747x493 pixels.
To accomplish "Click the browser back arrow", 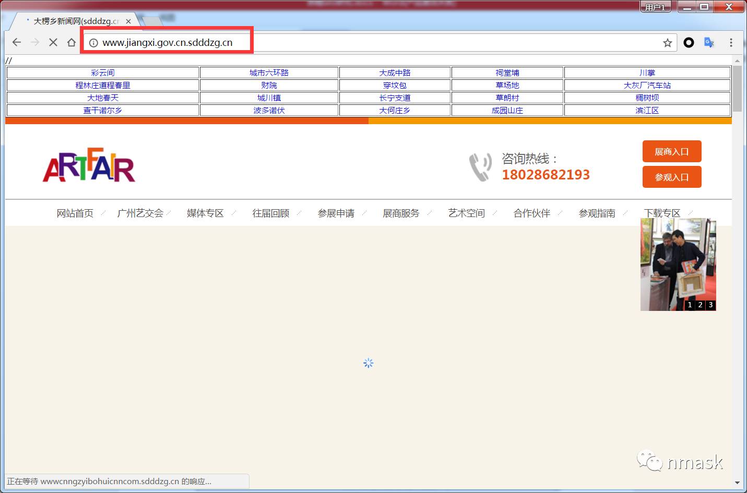I will (x=17, y=42).
